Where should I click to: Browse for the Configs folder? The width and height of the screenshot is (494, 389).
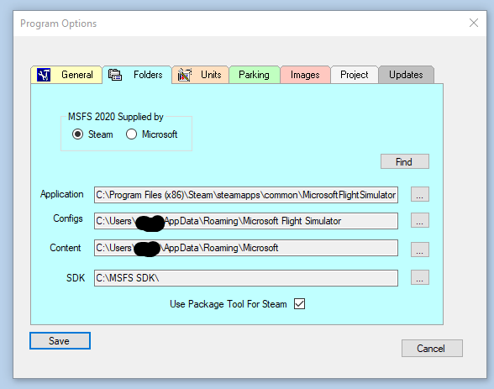(420, 220)
